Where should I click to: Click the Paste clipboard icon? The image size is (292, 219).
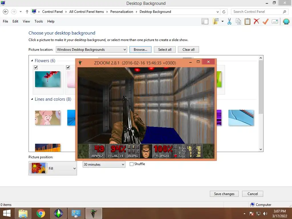coord(247,21)
